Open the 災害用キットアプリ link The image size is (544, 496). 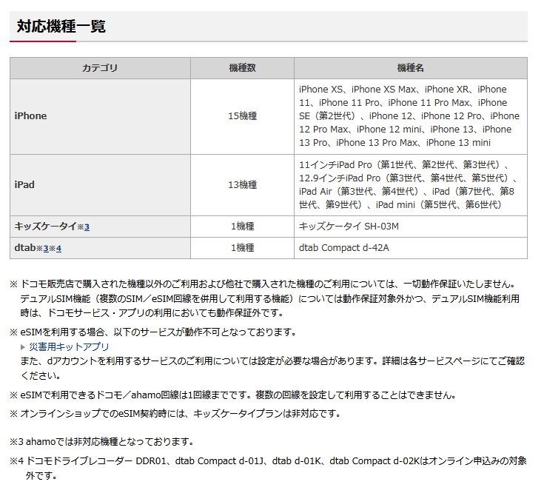click(69, 346)
